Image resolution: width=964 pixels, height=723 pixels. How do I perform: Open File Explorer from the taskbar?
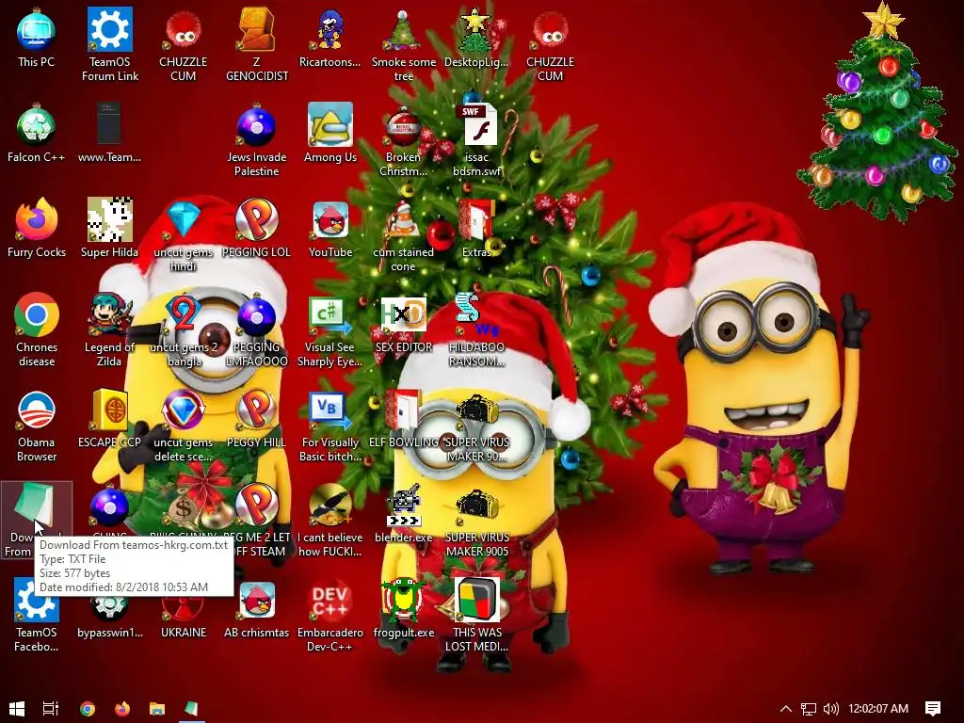click(x=157, y=708)
